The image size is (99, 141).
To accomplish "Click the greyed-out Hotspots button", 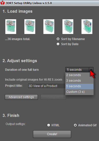I will pos(53,97).
